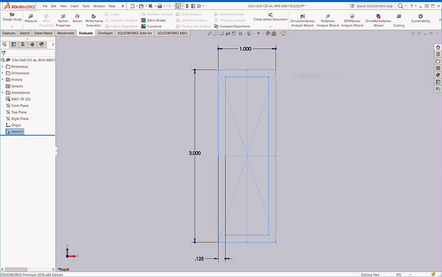
Task: Open the Measure tool
Action: pyautogui.click(x=30, y=18)
